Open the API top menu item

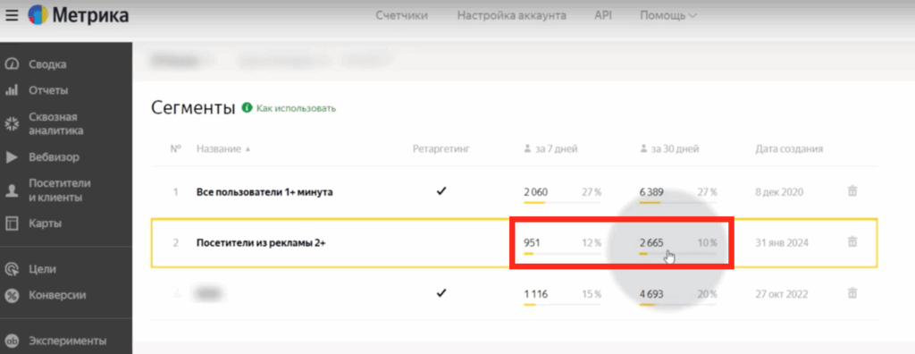(x=603, y=16)
